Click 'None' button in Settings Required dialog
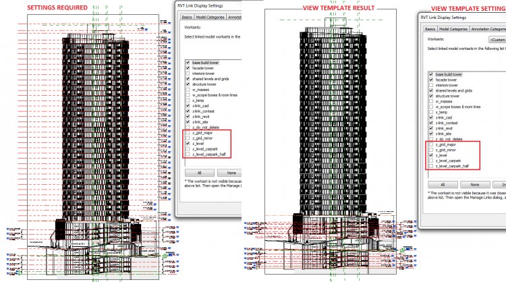Viewport: 506px width, 282px height. [x=230, y=173]
